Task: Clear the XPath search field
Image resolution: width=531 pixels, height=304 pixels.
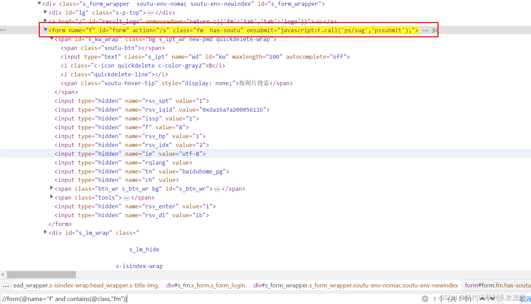Action: pos(425,299)
